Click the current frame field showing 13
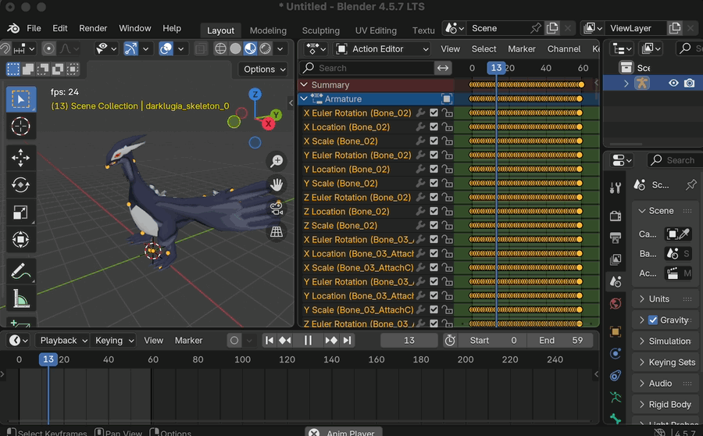 point(409,341)
